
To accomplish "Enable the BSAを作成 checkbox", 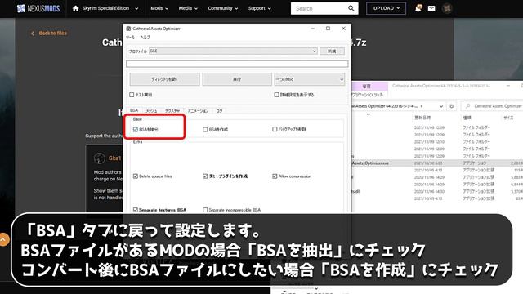I will coord(205,129).
